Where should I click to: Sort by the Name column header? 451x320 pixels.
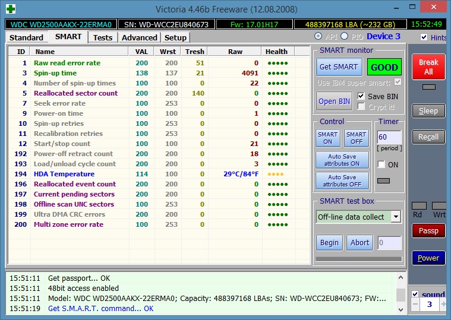click(79, 52)
